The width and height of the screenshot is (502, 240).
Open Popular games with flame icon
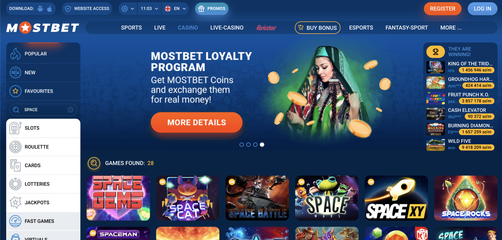[x=15, y=54]
